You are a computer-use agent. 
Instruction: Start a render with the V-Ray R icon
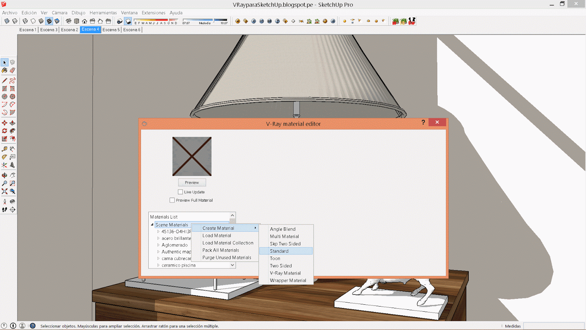coord(253,21)
